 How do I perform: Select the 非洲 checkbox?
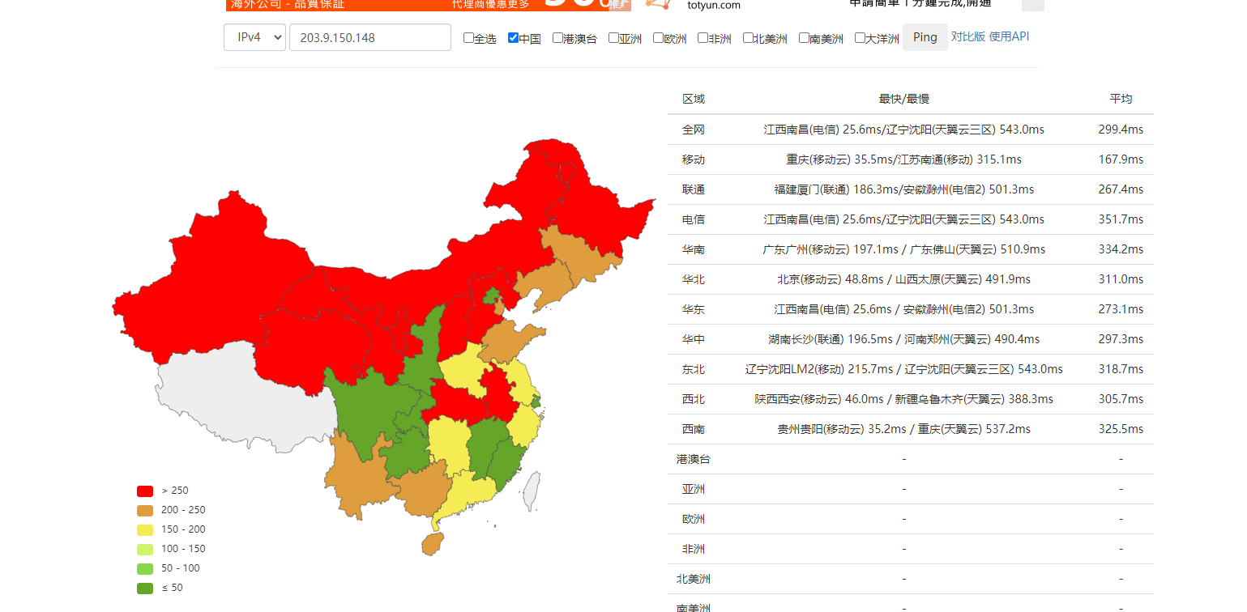[x=703, y=37]
